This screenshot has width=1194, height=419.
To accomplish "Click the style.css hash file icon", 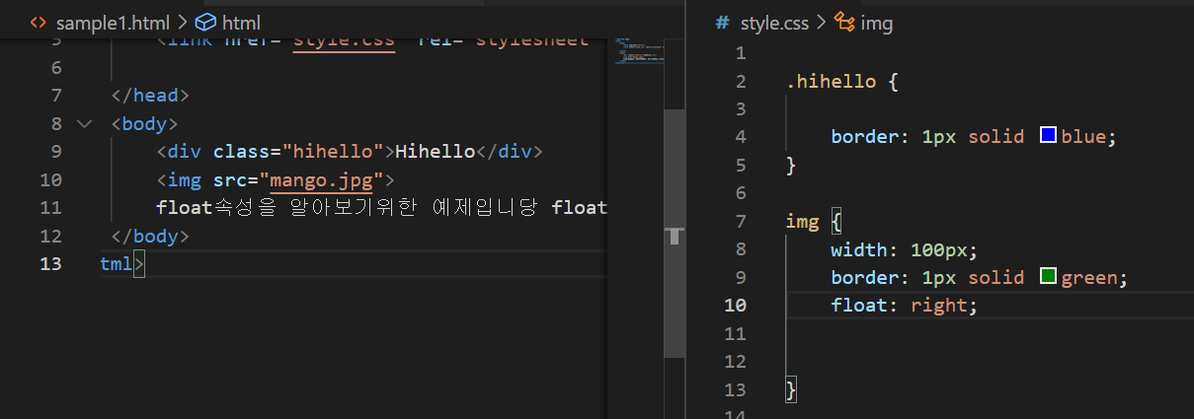I will pyautogui.click(x=722, y=23).
